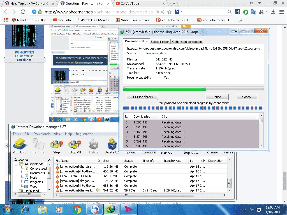Click the Facebook extension icon
The width and height of the screenshot is (287, 215).
pyautogui.click(x=238, y=12)
